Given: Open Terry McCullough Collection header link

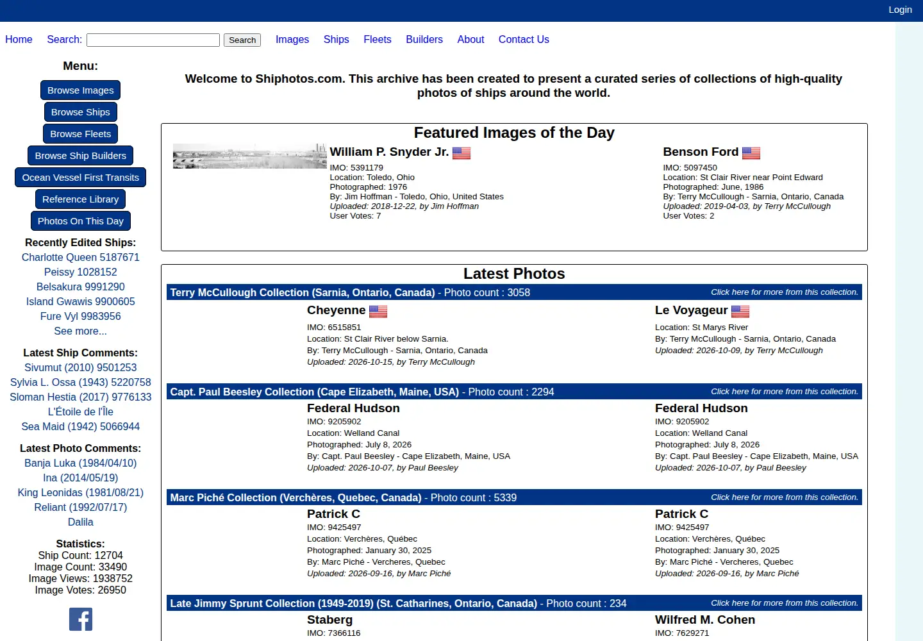Looking at the screenshot, I should 303,292.
